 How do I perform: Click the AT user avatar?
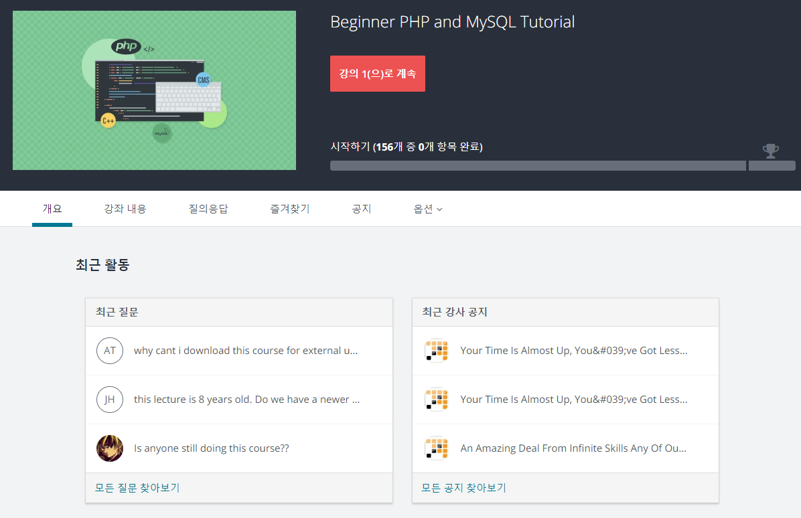[x=110, y=351]
